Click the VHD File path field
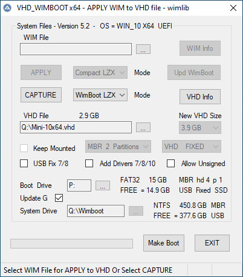243x277 pixels. (x=76, y=127)
